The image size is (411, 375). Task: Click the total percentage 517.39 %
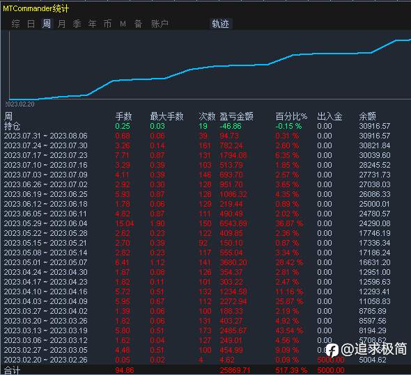pyautogui.click(x=291, y=371)
